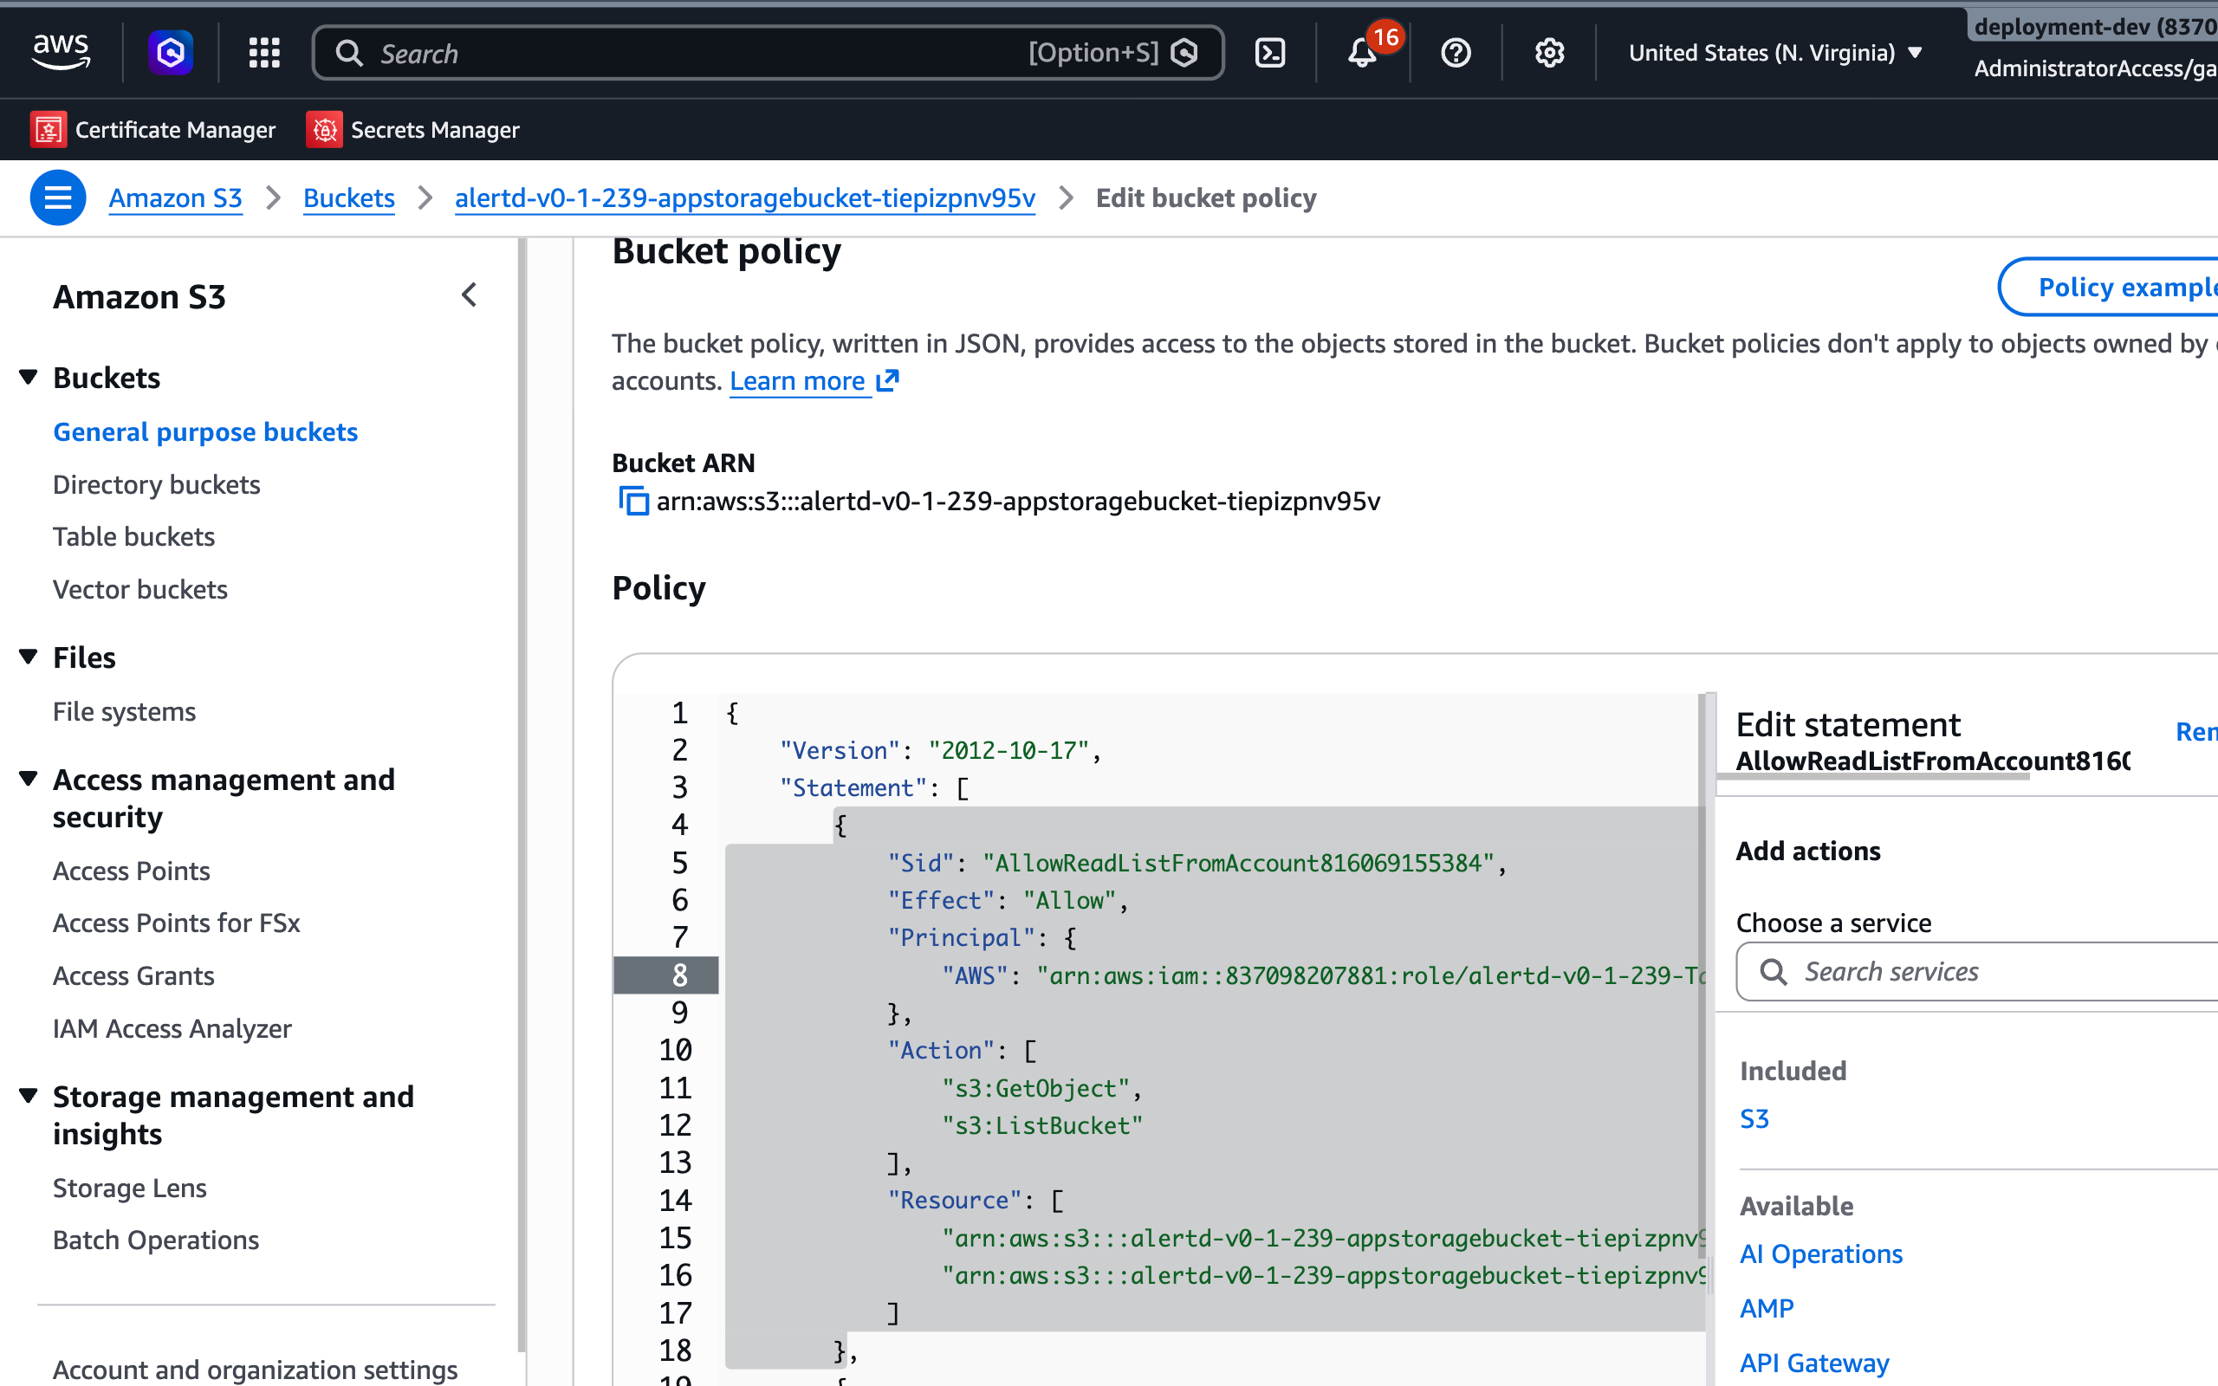
Task: Open General purpose buckets
Action: pos(205,431)
